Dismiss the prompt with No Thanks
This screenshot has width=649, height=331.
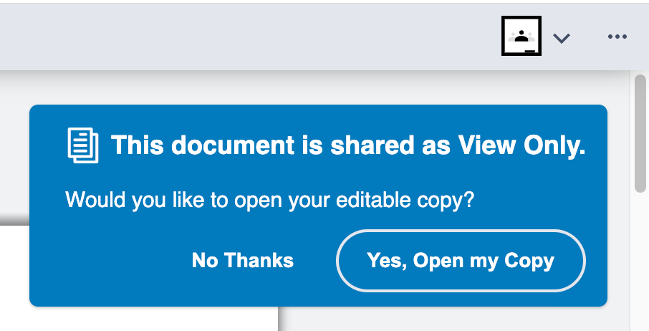click(242, 260)
